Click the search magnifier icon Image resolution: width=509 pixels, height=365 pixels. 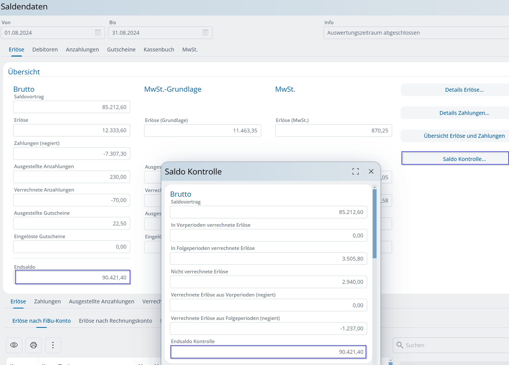(x=400, y=345)
